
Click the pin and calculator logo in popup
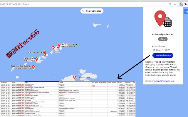(x=163, y=19)
